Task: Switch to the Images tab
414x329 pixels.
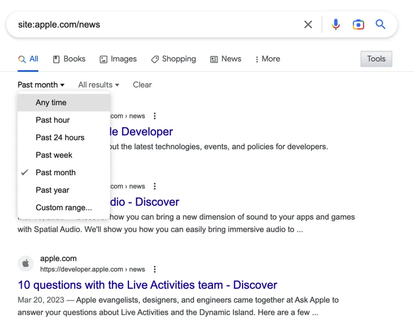Action: [x=118, y=59]
